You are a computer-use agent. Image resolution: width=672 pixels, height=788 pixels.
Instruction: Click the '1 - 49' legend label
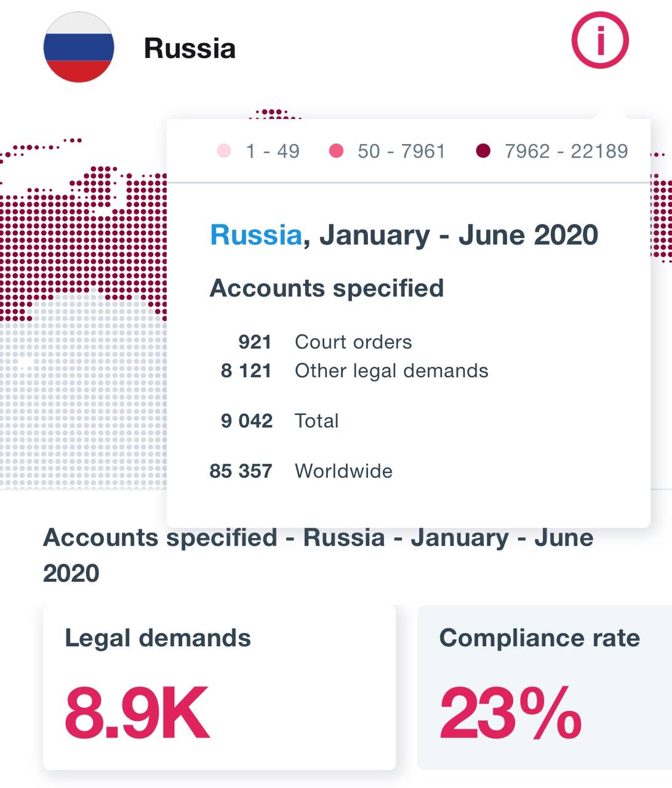tap(273, 151)
